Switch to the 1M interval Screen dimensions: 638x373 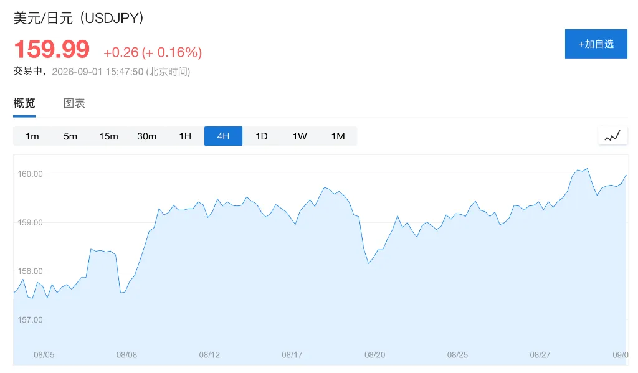338,136
